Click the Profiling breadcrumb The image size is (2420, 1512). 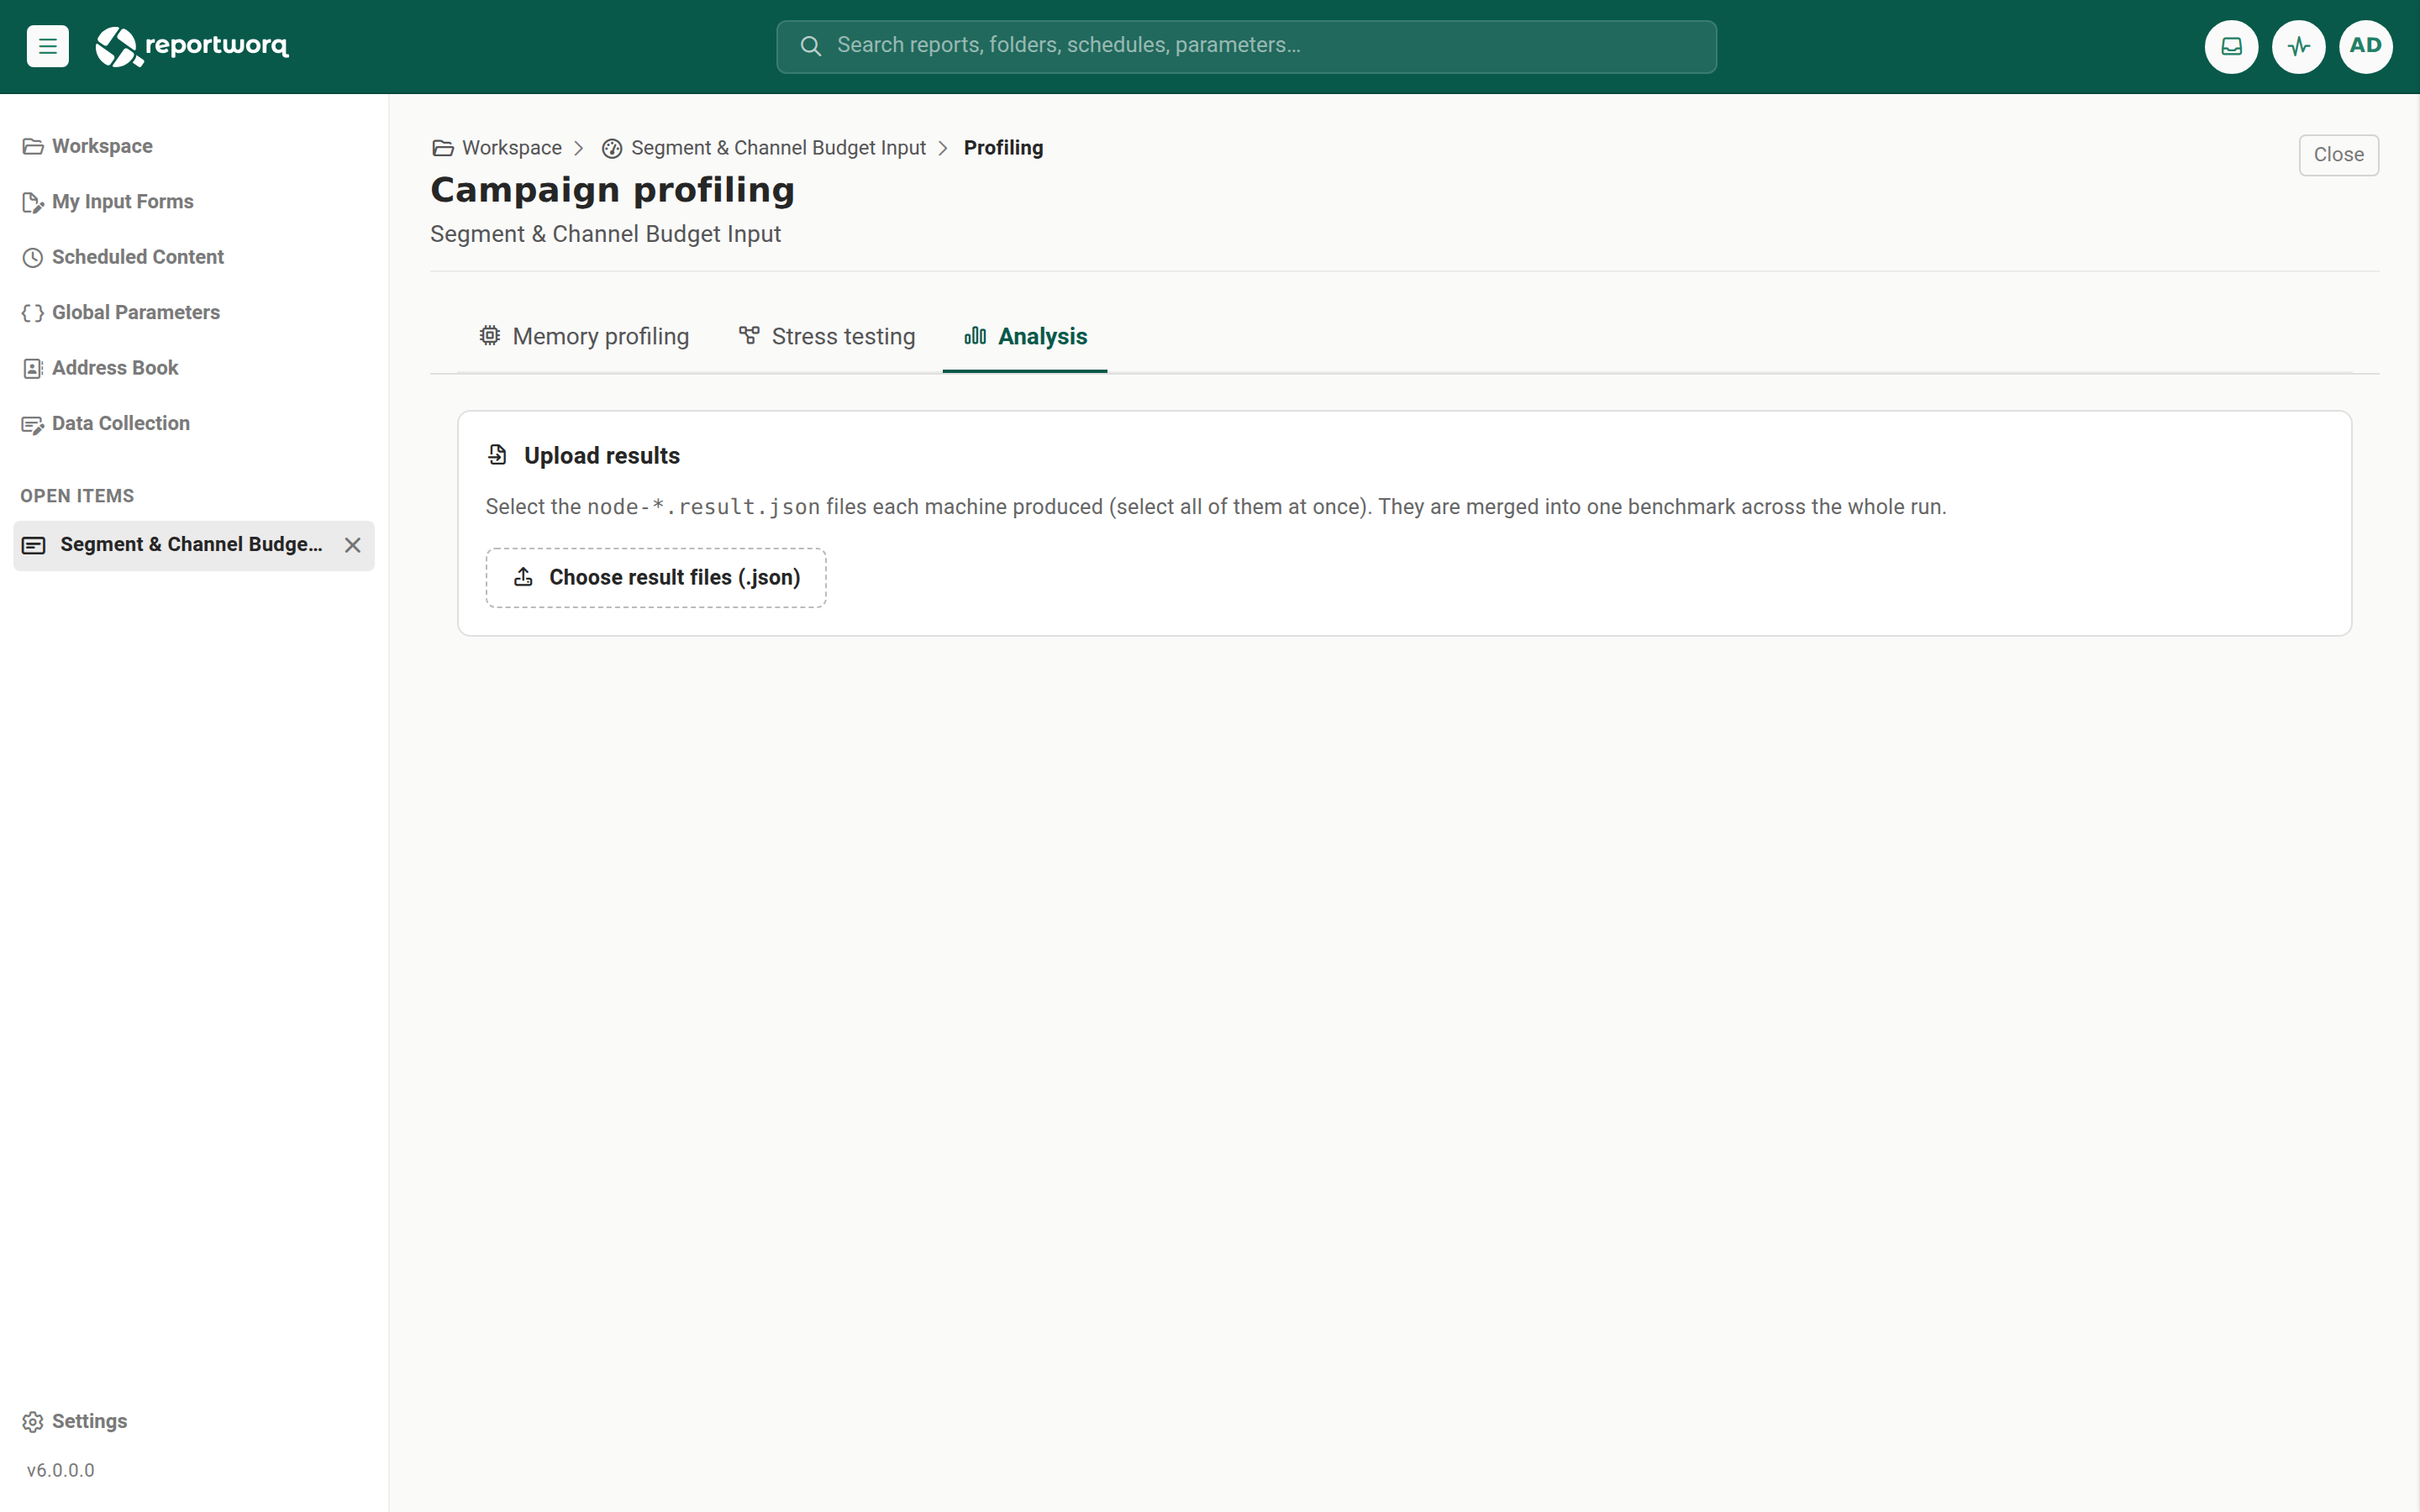coord(1003,148)
